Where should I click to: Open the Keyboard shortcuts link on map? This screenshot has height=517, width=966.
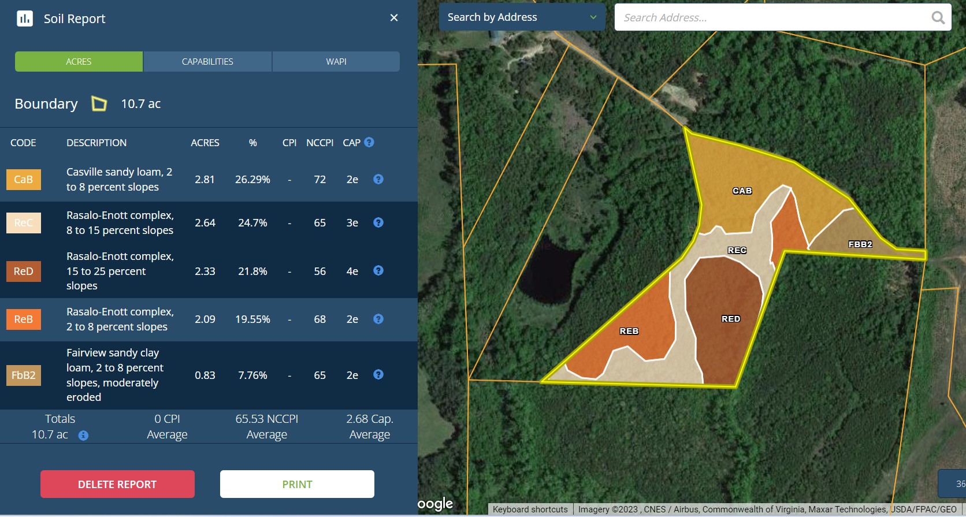pos(530,509)
